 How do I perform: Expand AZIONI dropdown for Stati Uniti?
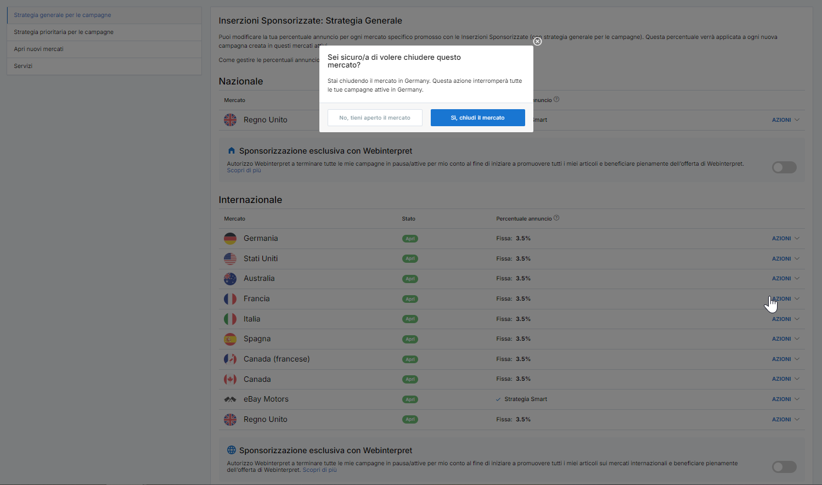785,258
